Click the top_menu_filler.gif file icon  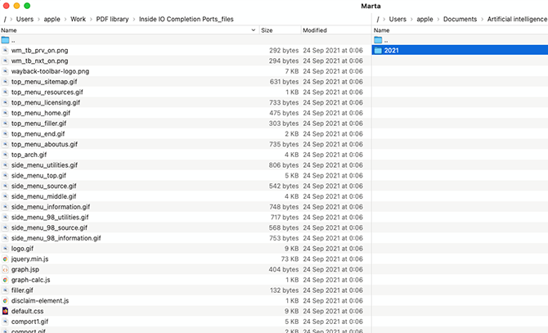pos(5,124)
